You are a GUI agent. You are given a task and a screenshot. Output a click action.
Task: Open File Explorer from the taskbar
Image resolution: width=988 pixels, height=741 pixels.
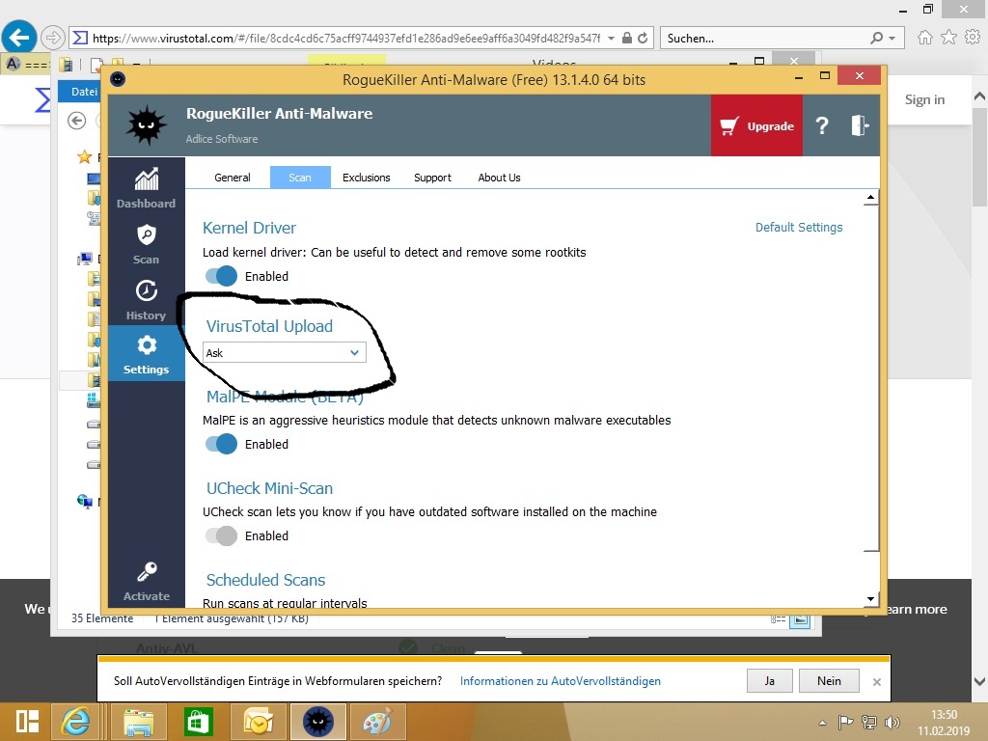139,722
